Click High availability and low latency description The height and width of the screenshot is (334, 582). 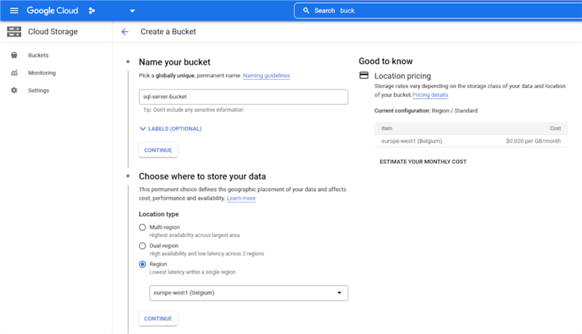click(x=207, y=254)
